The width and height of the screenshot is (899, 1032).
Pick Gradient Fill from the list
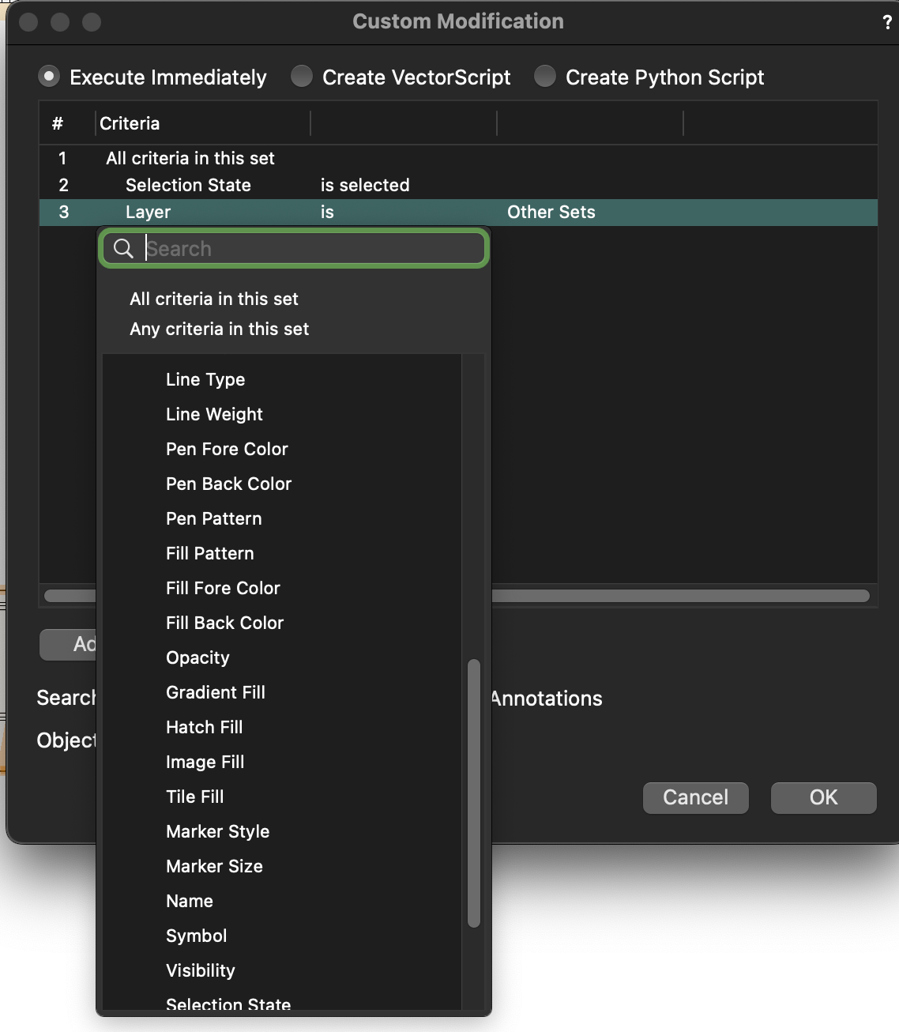pos(215,692)
